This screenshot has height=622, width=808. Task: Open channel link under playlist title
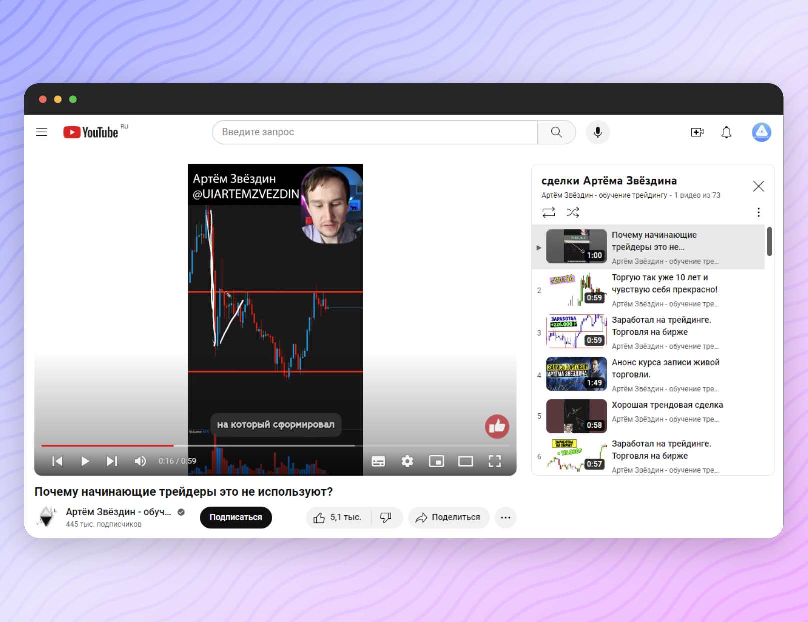click(604, 195)
